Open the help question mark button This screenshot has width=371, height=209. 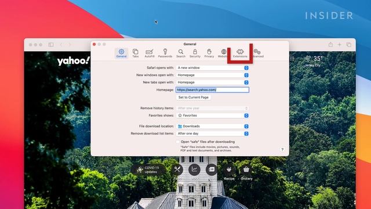click(282, 150)
